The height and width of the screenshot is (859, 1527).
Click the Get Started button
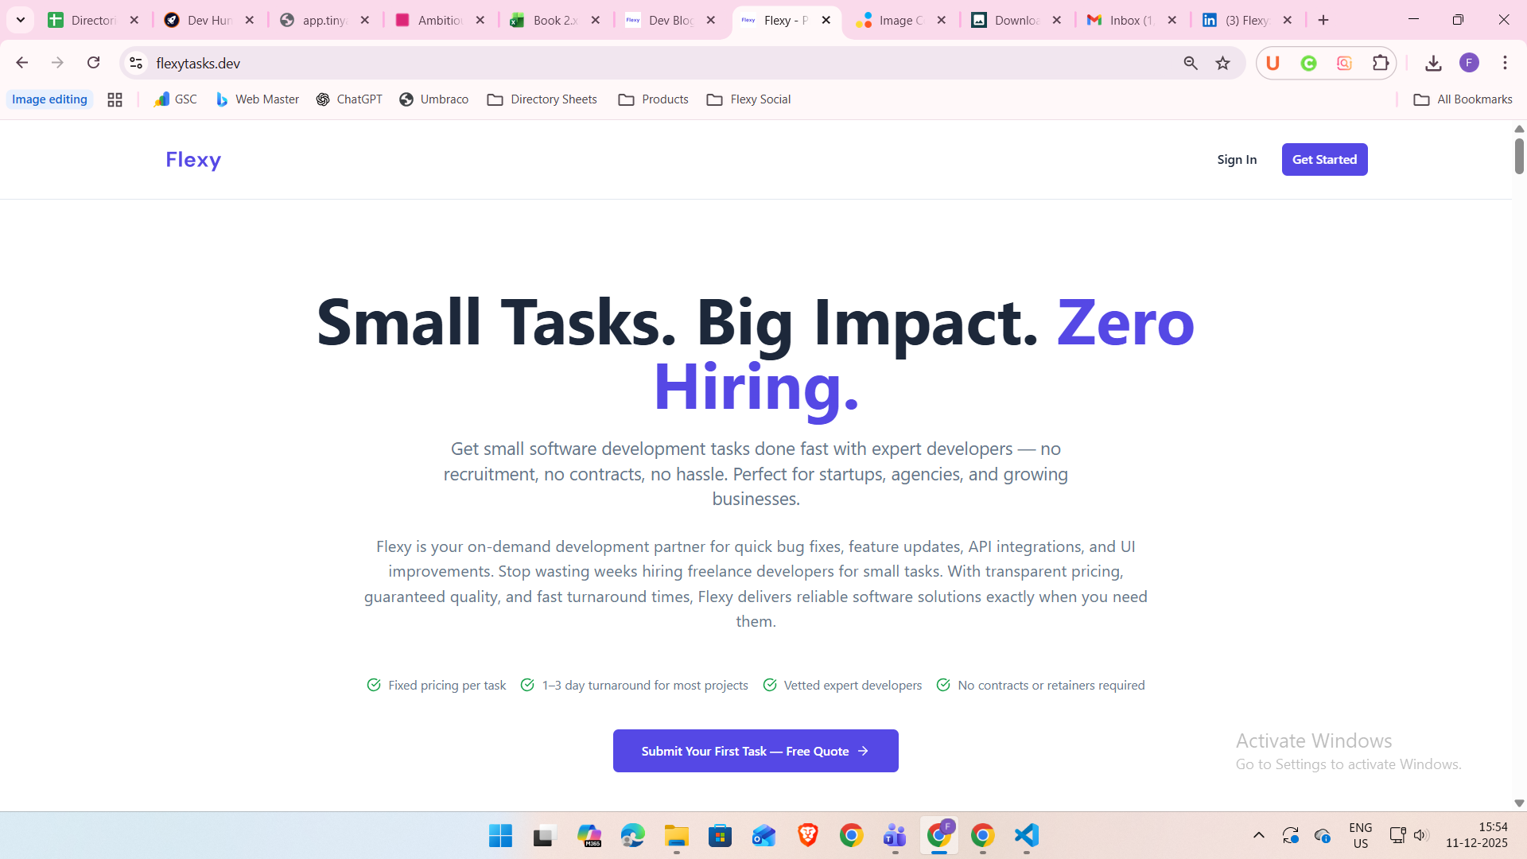[1324, 160]
